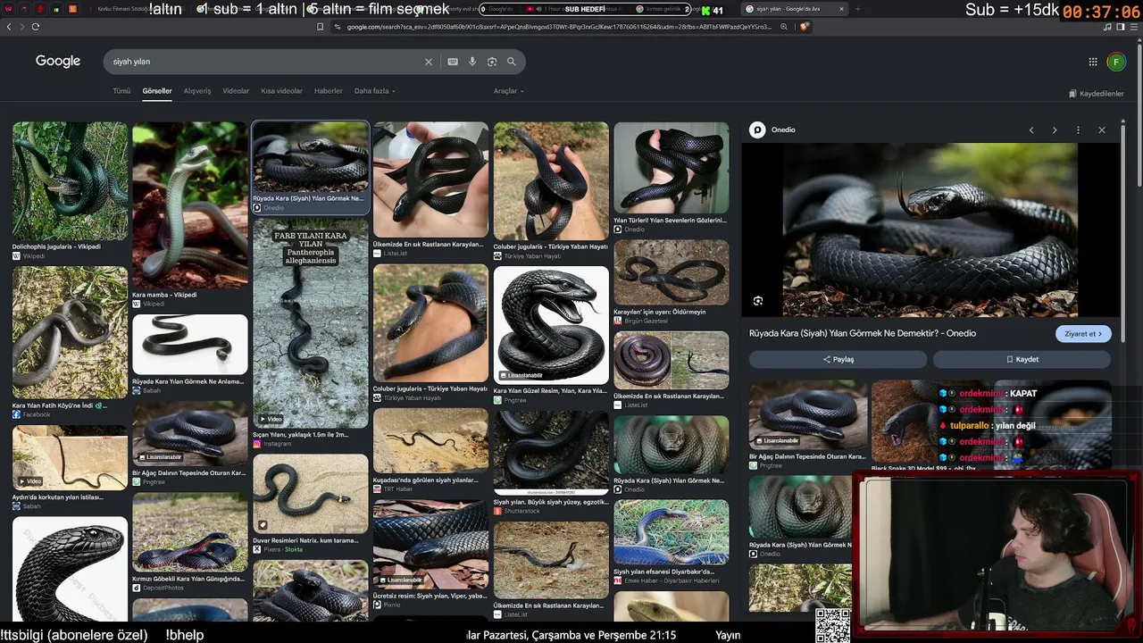Image resolution: width=1143 pixels, height=643 pixels.
Task: Open the Haberler tab
Action: tap(329, 91)
